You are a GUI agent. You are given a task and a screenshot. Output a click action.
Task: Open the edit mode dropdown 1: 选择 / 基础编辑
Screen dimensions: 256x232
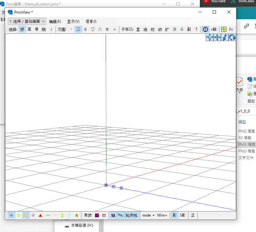[x=27, y=21]
